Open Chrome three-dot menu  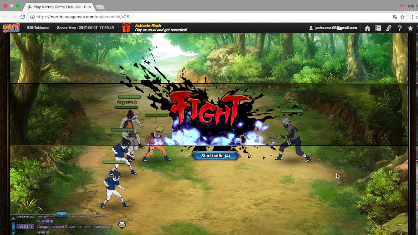413,17
